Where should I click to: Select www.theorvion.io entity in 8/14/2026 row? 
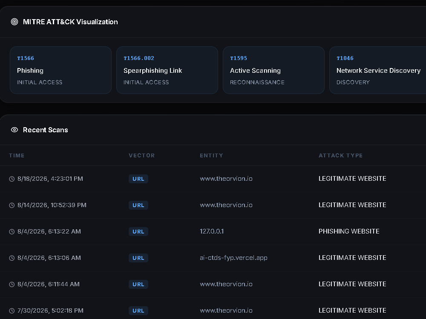[x=226, y=205]
